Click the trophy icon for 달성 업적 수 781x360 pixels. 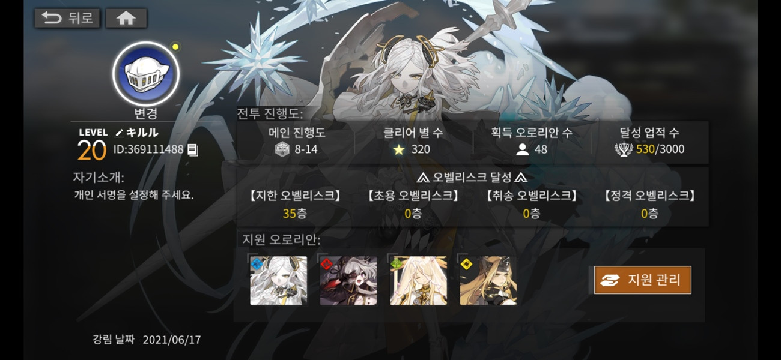623,149
